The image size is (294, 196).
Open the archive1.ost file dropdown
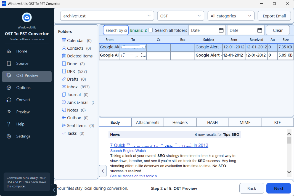pos(107,16)
